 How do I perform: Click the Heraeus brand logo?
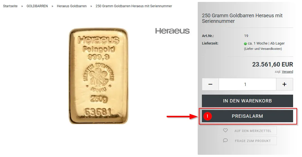(172, 31)
